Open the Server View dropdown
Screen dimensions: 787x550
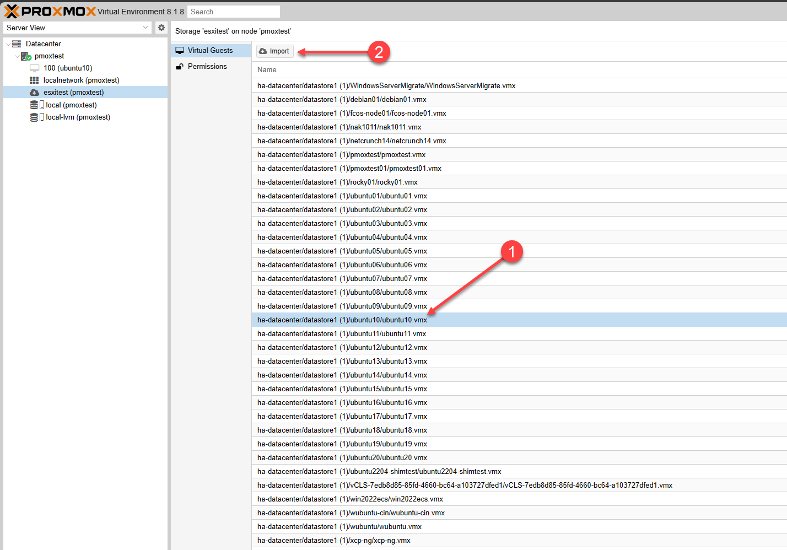77,28
